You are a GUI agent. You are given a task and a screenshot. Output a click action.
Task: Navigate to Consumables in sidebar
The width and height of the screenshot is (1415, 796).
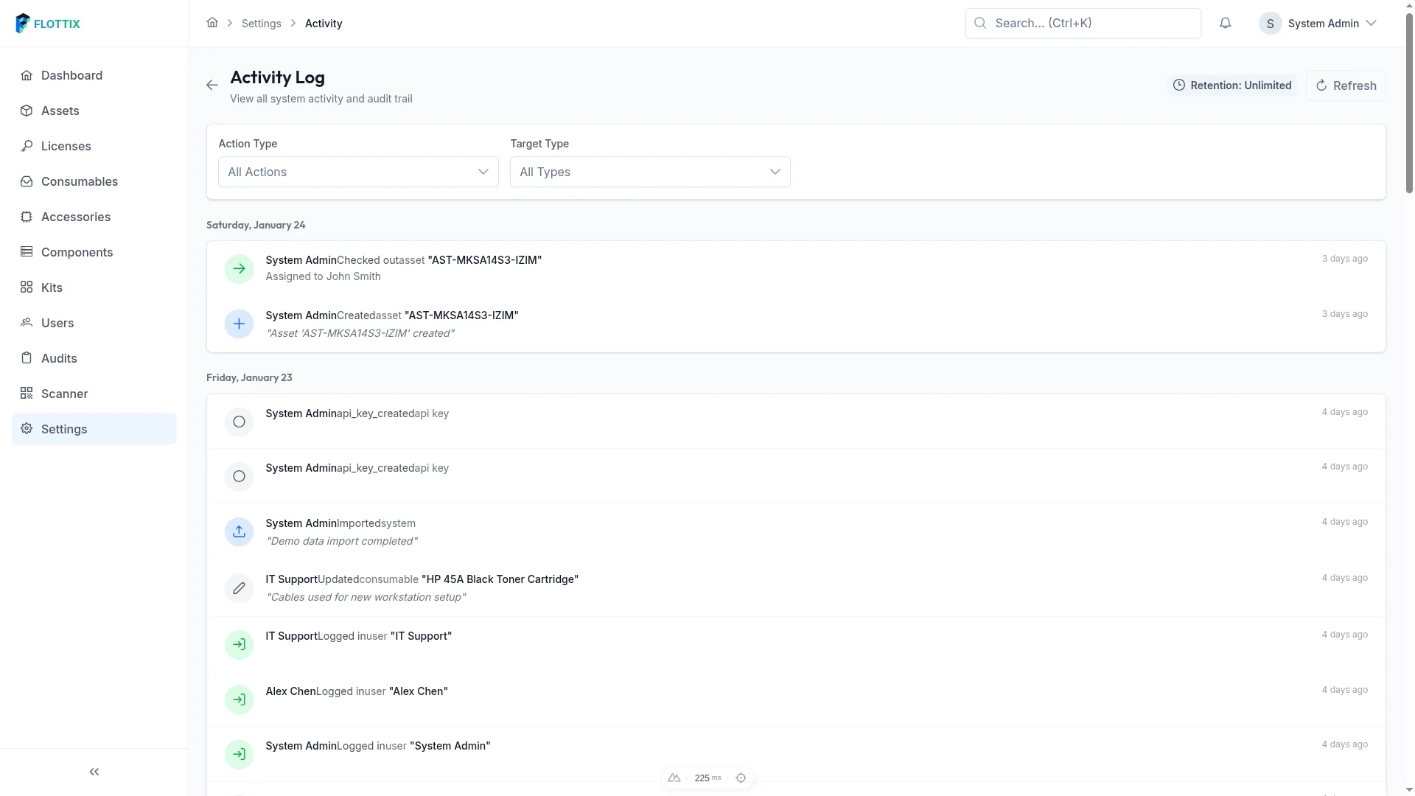[x=79, y=181]
